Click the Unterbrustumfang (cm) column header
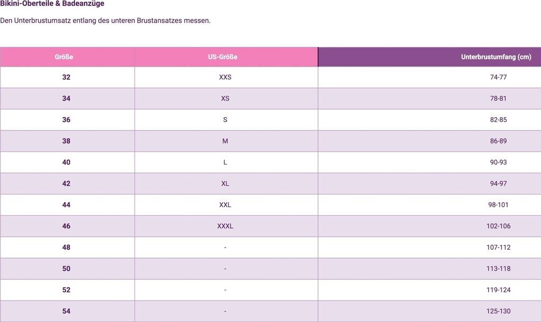Viewport: 541px width, 322px height. pos(496,57)
